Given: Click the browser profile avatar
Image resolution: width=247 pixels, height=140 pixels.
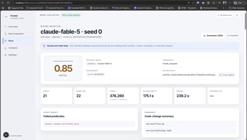Looking at the screenshot, I should [225, 3].
